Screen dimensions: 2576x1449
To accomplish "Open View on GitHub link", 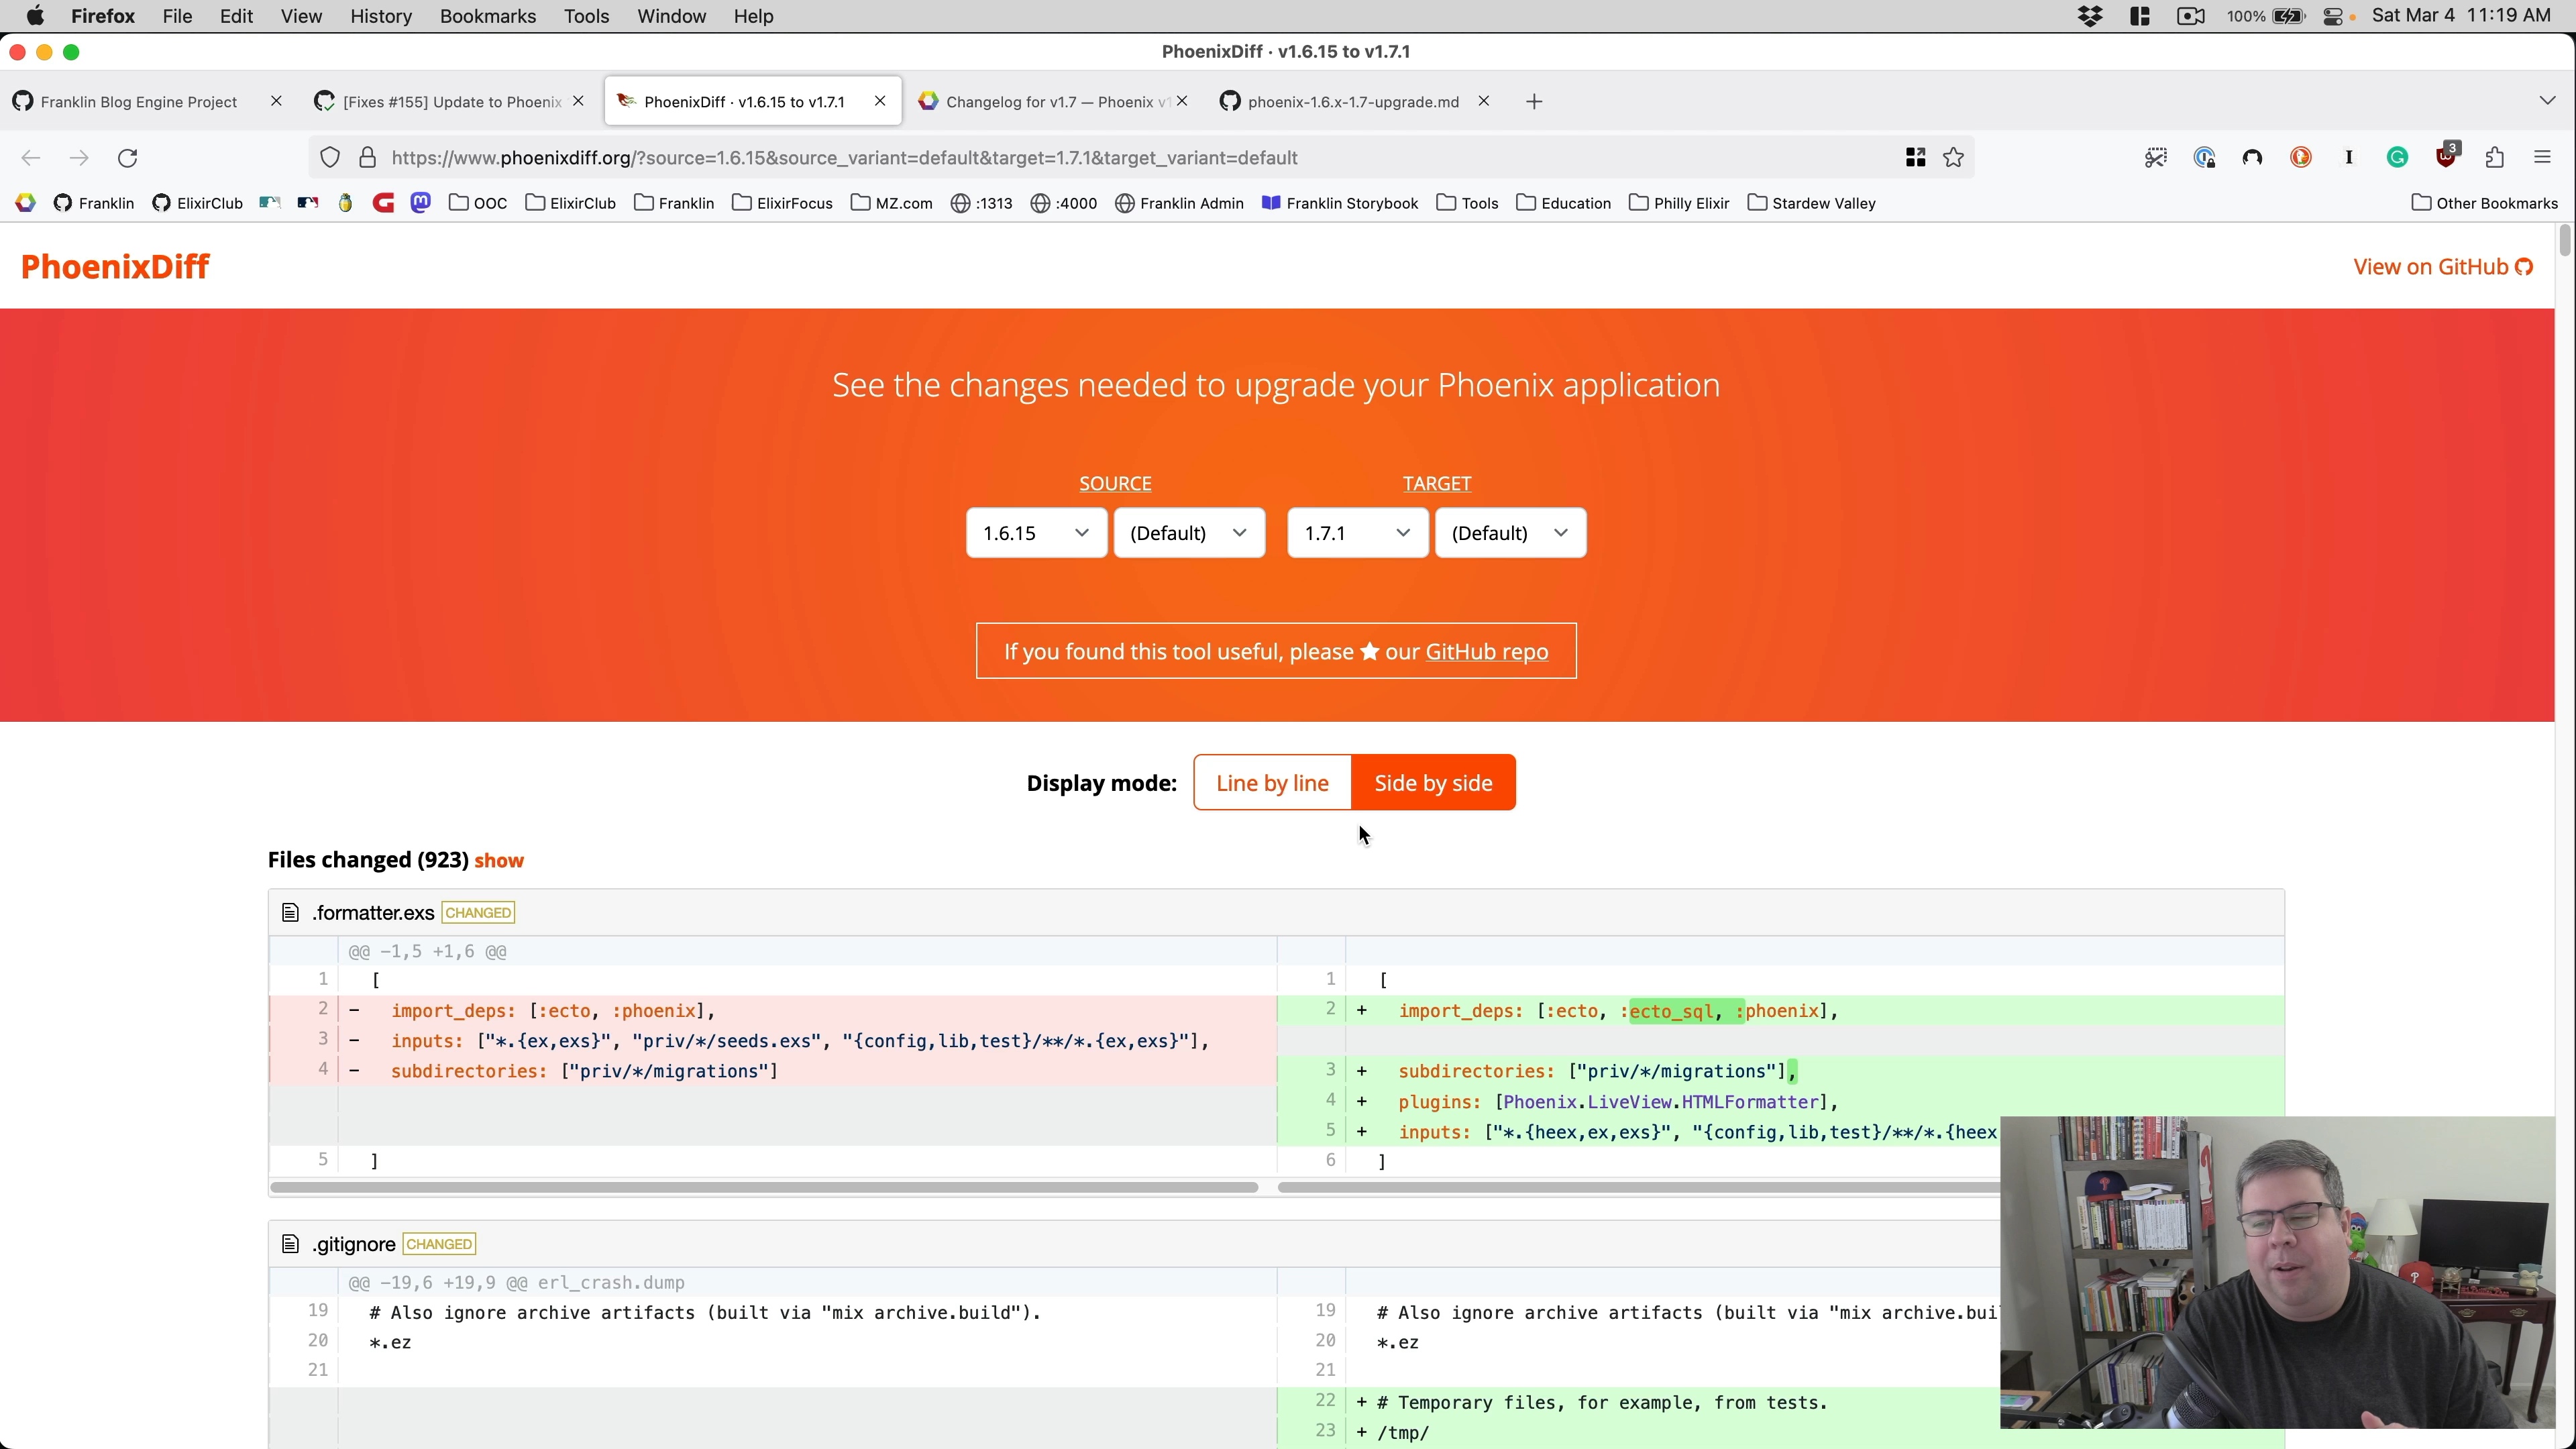I will [2442, 267].
